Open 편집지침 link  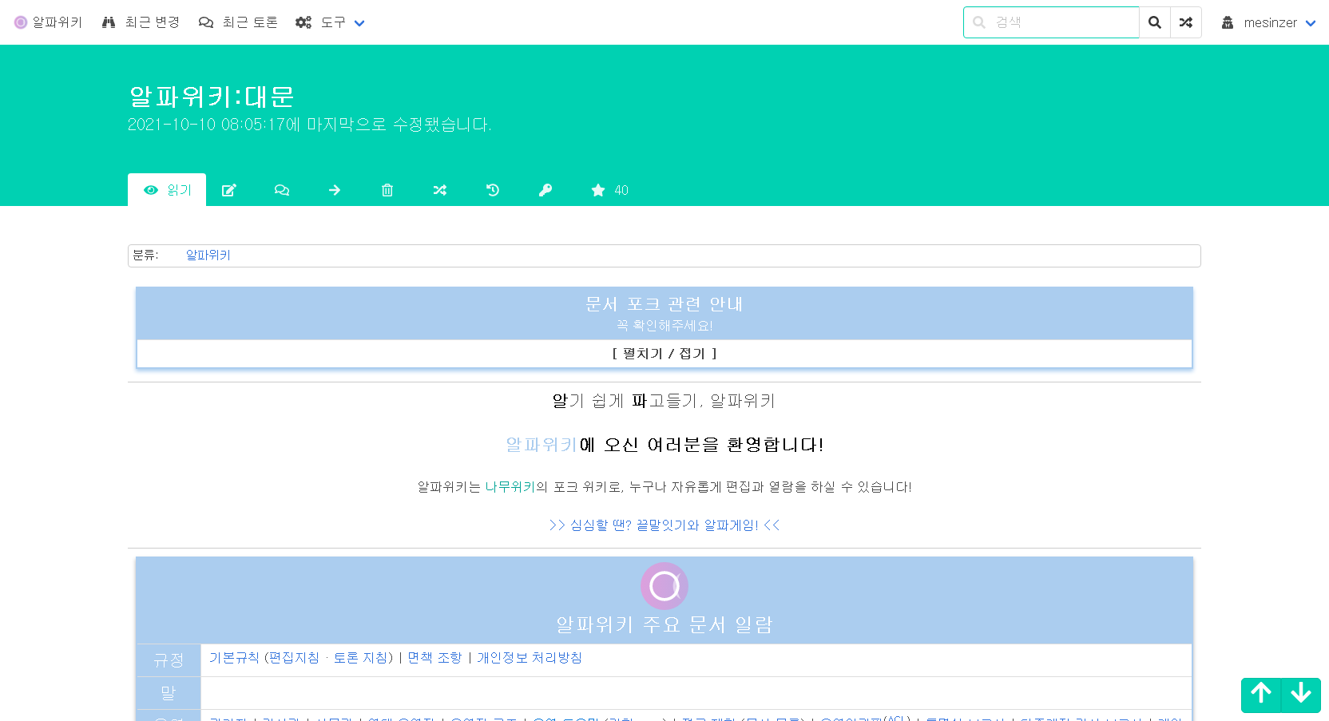click(x=294, y=658)
